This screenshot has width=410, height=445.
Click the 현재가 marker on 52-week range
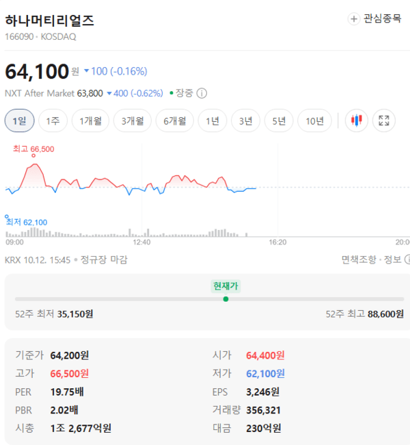point(225,299)
